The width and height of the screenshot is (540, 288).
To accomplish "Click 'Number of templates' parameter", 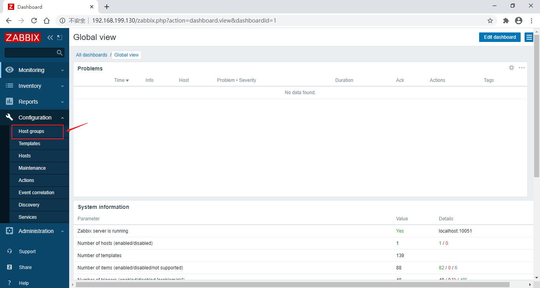I will click(100, 256).
